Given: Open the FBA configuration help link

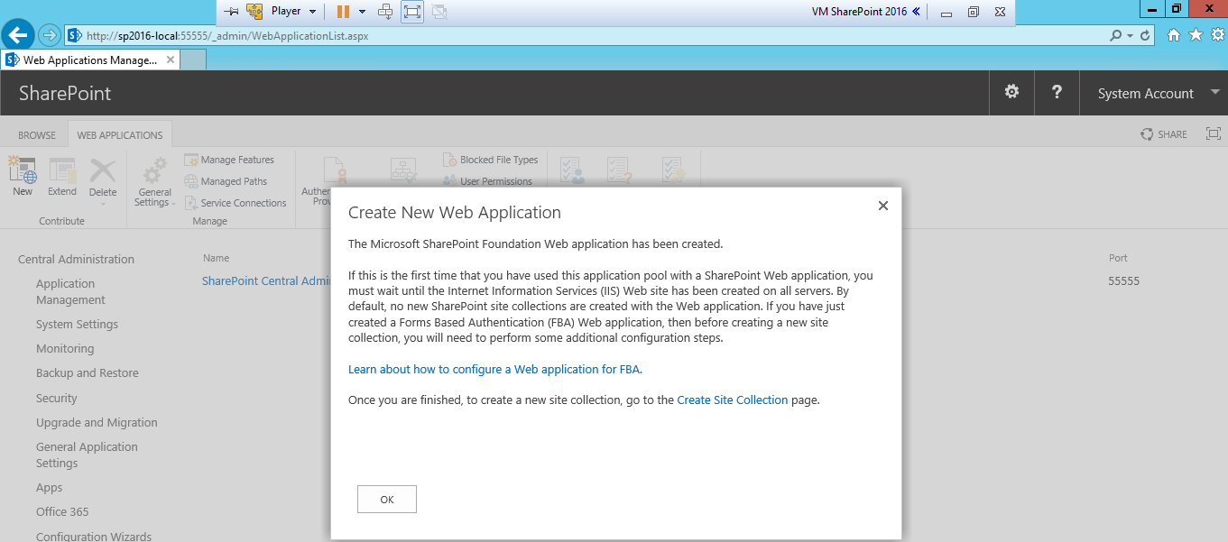Looking at the screenshot, I should (x=494, y=369).
